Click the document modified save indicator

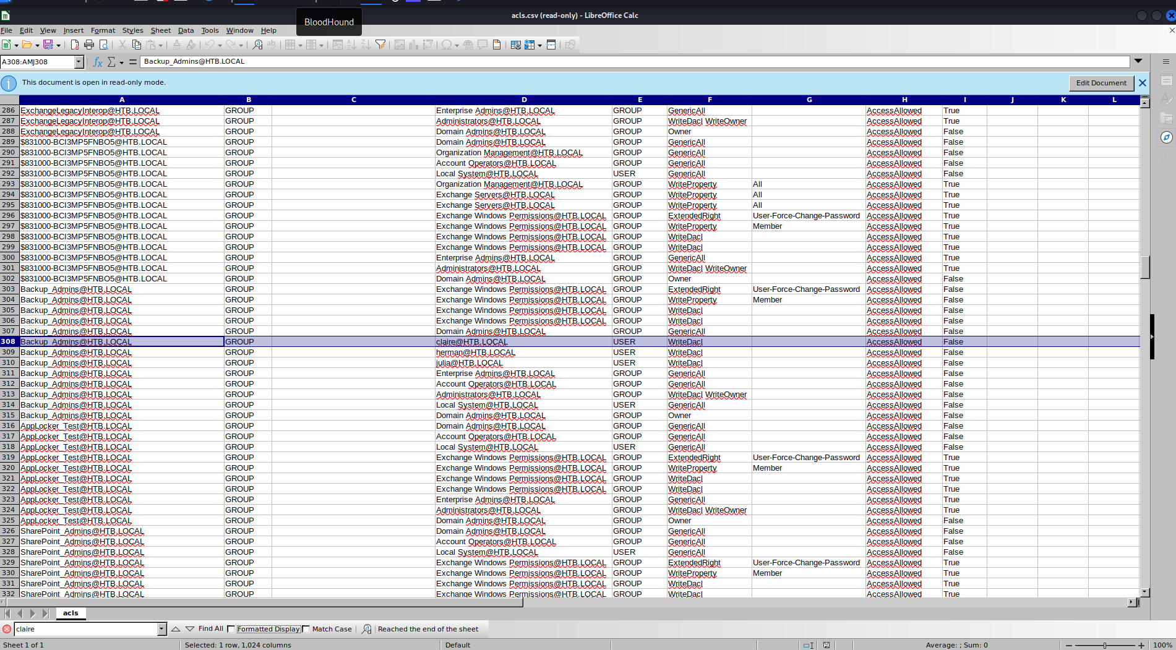pos(826,645)
